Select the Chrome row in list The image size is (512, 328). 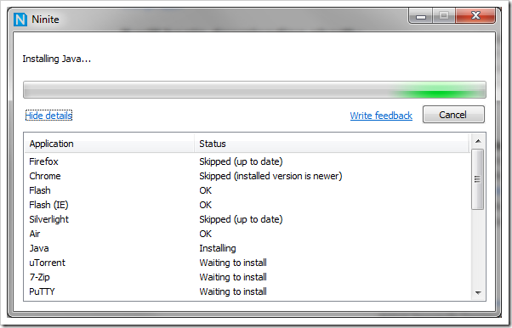(247, 176)
